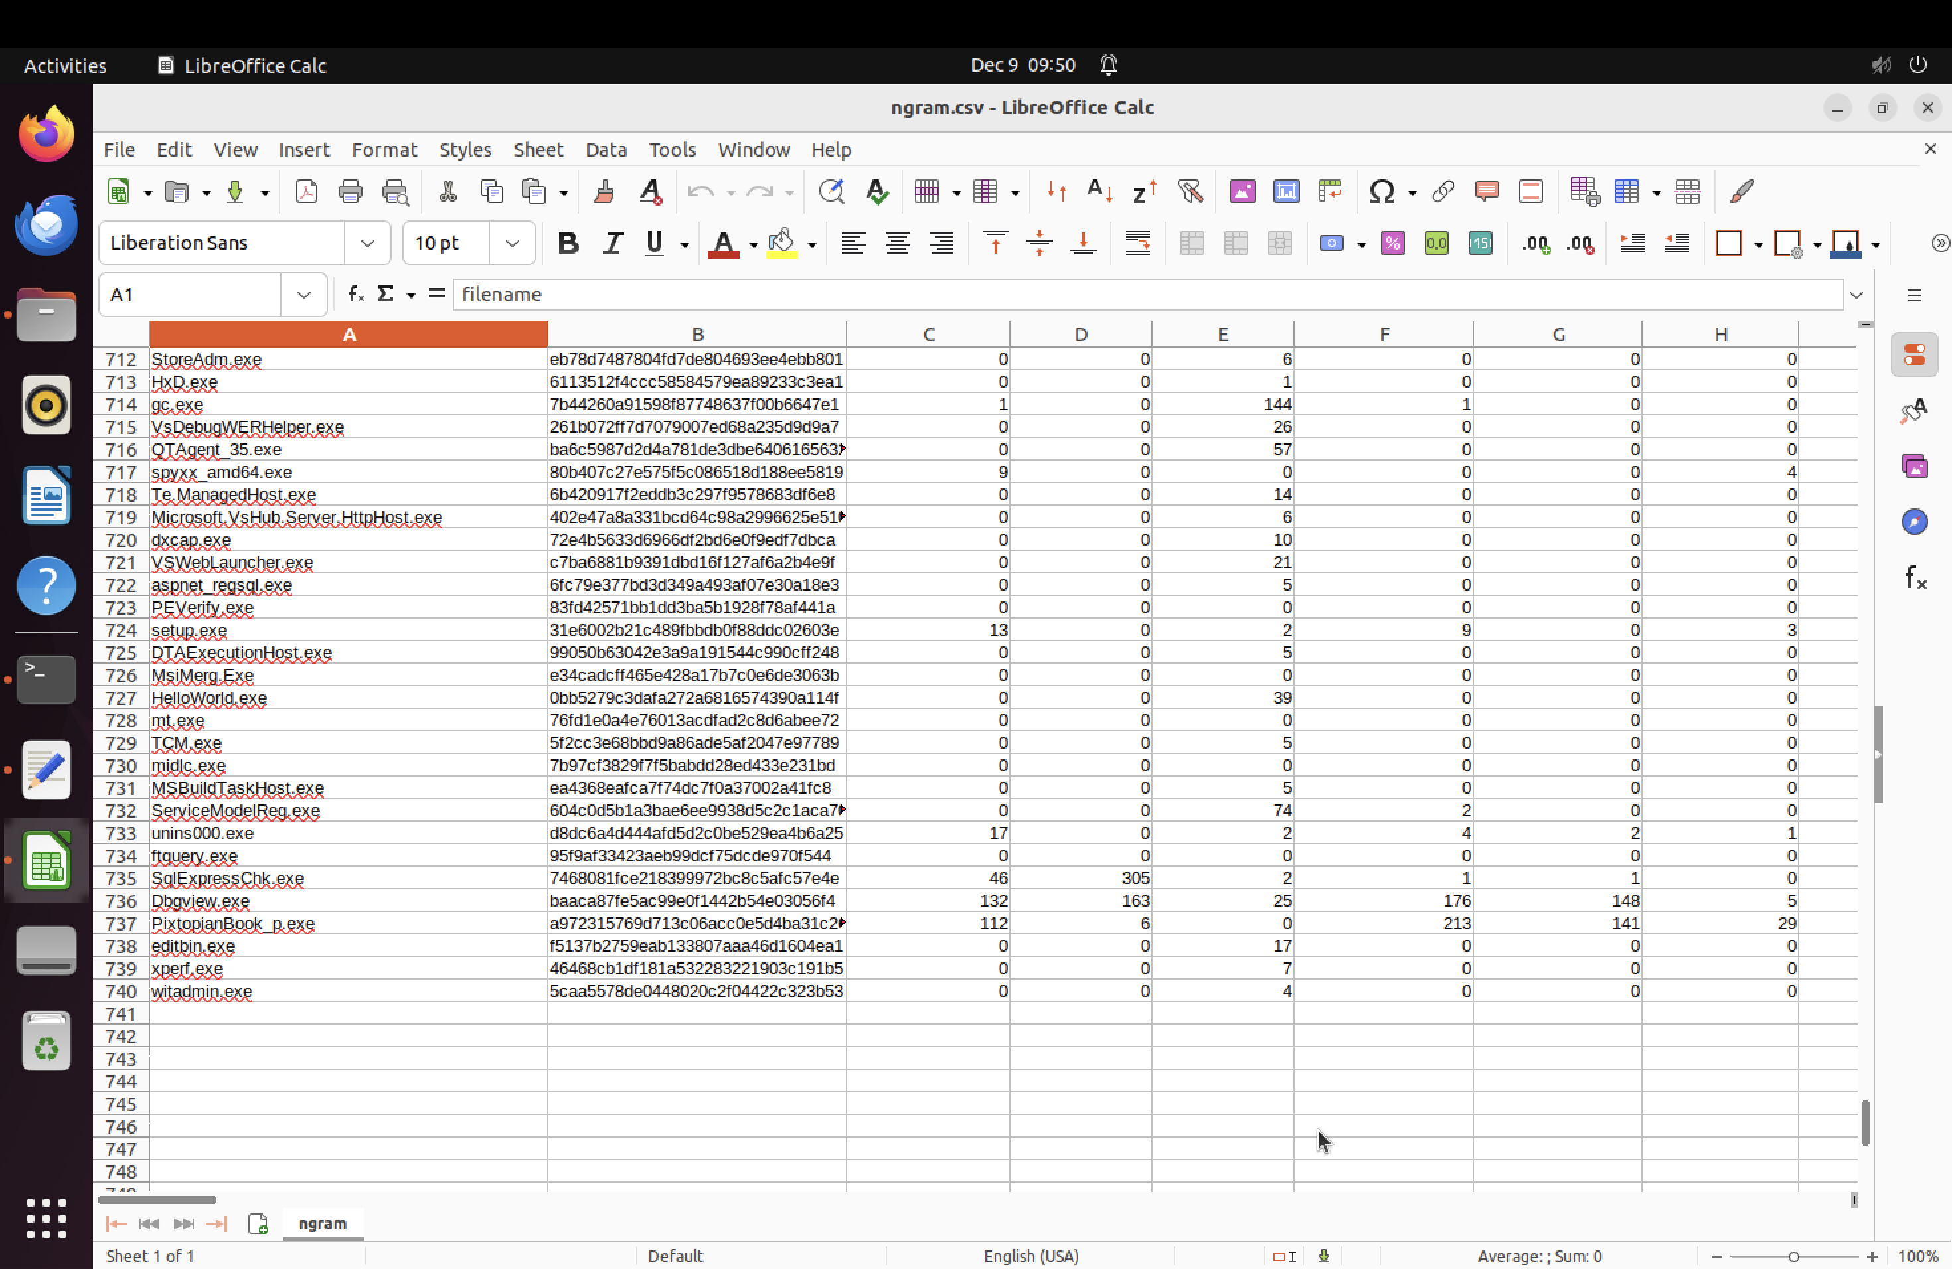
Task: Open the font size dropdown
Action: coord(513,244)
